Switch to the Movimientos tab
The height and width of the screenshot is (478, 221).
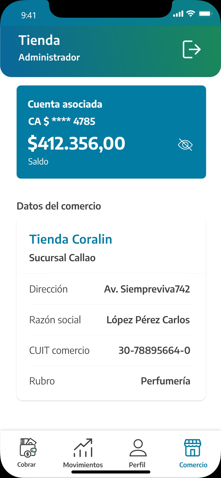pyautogui.click(x=83, y=454)
